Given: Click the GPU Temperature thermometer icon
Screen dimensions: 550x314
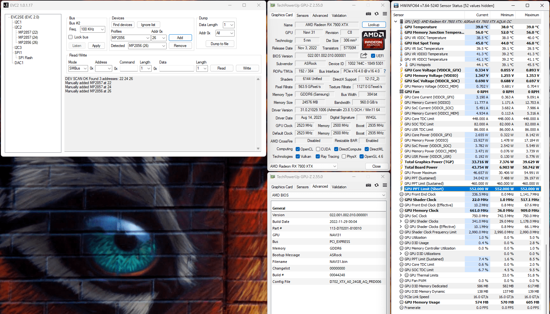Looking at the screenshot, I should (x=402, y=27).
